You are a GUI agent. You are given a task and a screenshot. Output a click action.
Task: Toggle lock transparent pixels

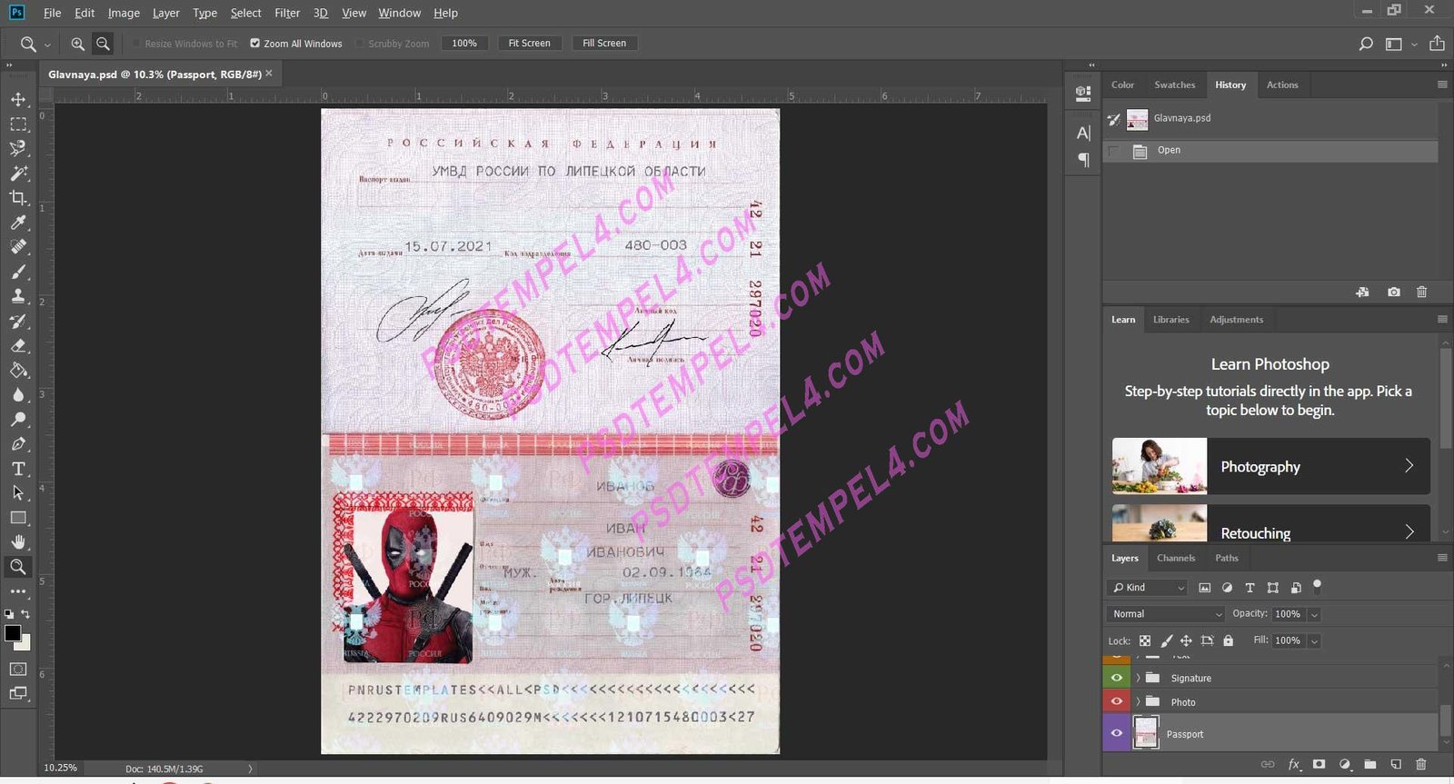1145,640
